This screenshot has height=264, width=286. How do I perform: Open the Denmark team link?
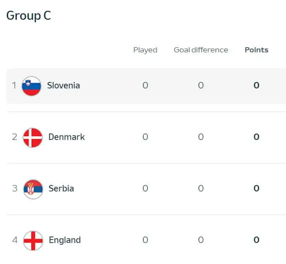67,137
